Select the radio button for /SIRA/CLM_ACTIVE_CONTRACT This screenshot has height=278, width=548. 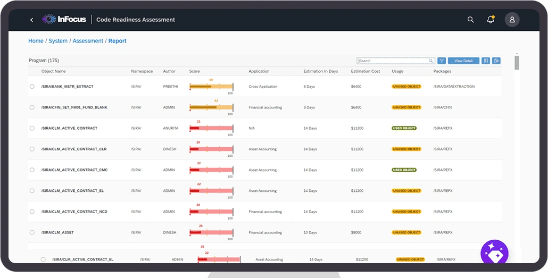click(32, 128)
